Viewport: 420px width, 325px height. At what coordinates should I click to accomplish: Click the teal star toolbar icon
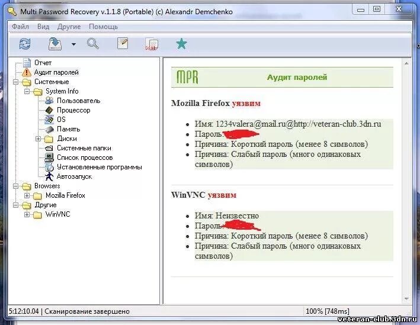[181, 44]
